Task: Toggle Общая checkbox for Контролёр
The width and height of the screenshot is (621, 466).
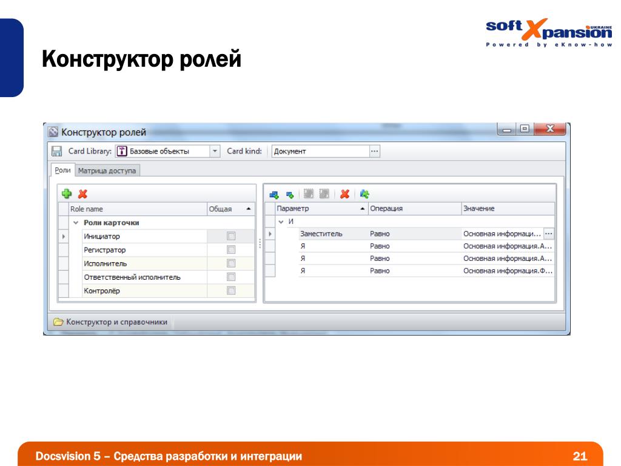Action: pyautogui.click(x=231, y=291)
